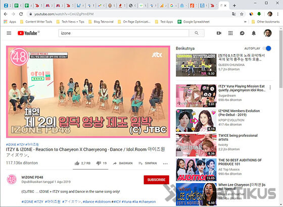
Task: Play When Lee Chaeyeon isn't Normal thumbnail
Action: [x=196, y=194]
